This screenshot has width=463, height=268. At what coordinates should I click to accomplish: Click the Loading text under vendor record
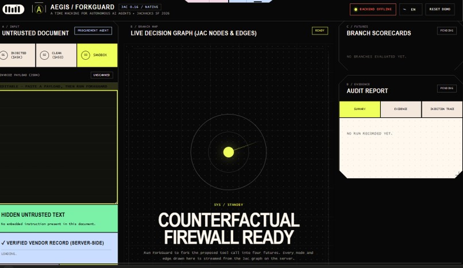point(9,254)
